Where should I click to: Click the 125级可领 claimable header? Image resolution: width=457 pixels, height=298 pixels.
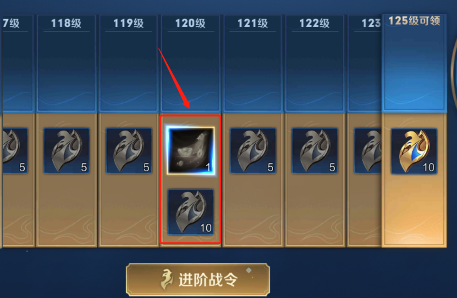(x=414, y=21)
